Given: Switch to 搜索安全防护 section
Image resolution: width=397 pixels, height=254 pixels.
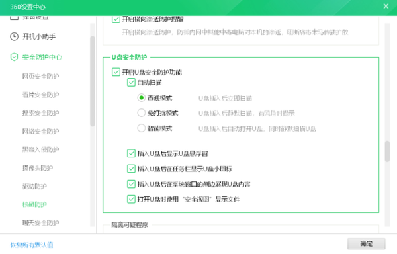Looking at the screenshot, I should tap(40, 113).
